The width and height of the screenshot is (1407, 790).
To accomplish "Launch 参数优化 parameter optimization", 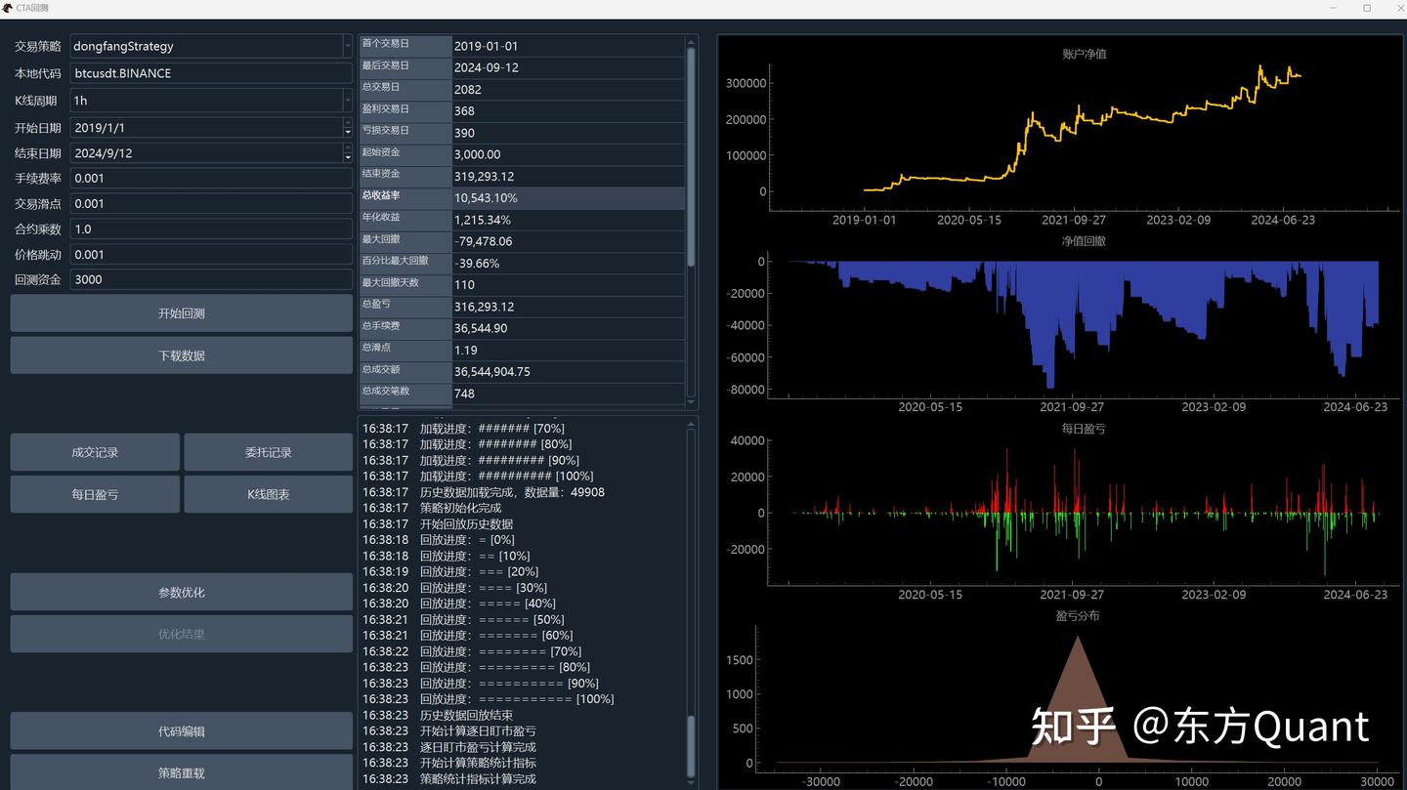I will pos(181,591).
